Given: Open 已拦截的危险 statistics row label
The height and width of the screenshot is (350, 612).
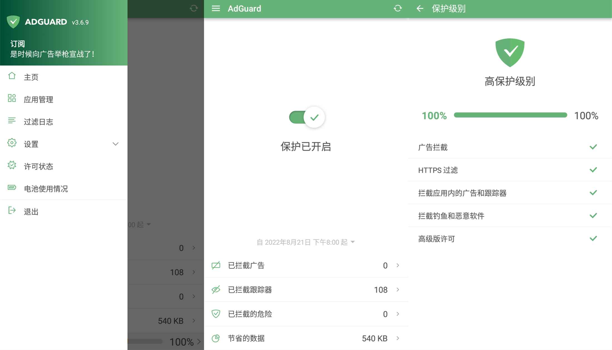Looking at the screenshot, I should click(x=250, y=314).
